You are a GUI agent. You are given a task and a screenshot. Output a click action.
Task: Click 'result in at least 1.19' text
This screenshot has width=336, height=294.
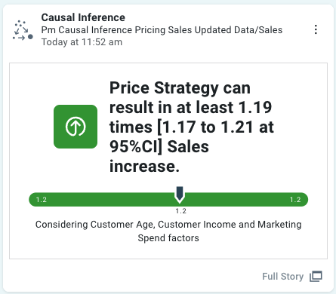tap(190, 107)
